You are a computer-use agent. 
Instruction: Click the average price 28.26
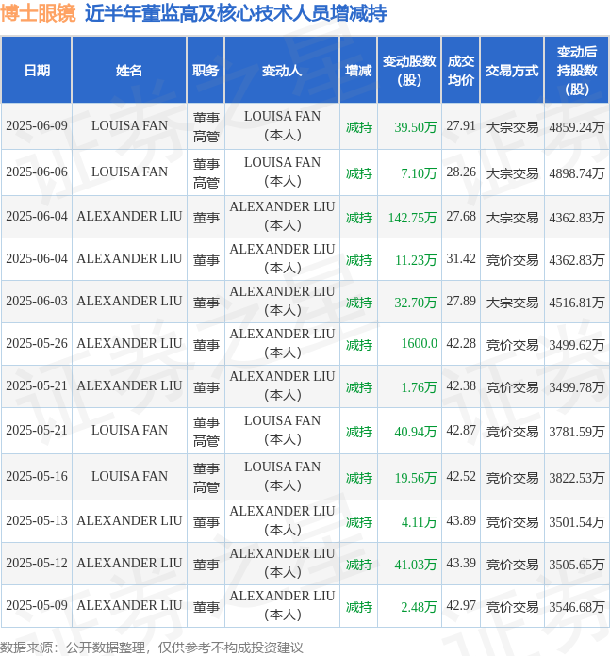coord(461,172)
